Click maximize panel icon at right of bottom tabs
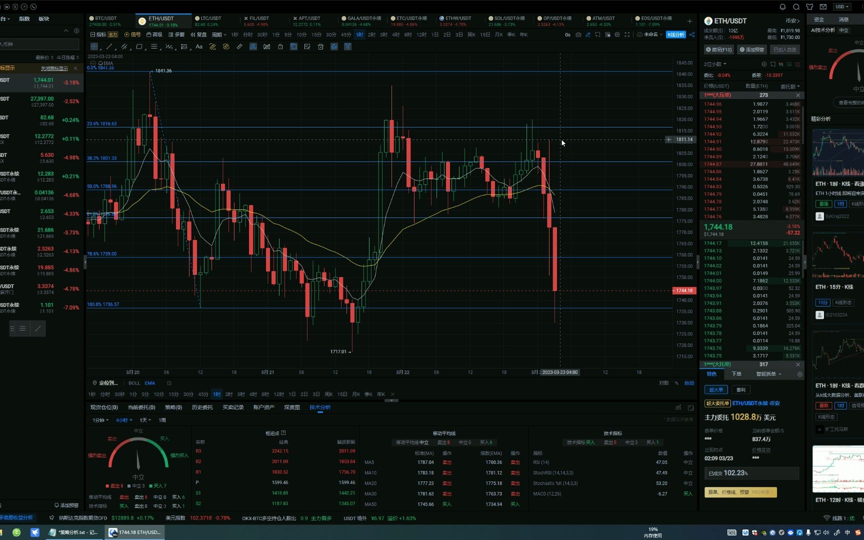The image size is (864, 540). pos(691,407)
